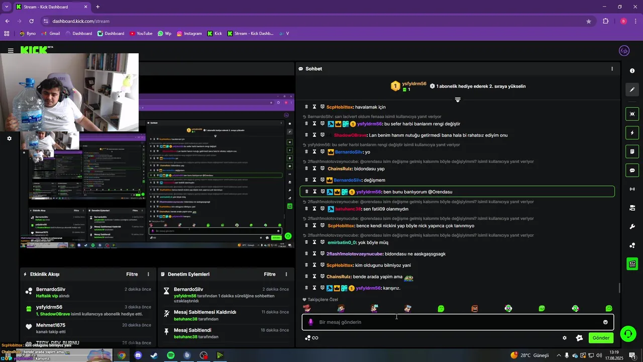Viewport: 643px width, 362px height.
Task: Click the camera recorder icon in sidebar
Action: [x=632, y=208]
